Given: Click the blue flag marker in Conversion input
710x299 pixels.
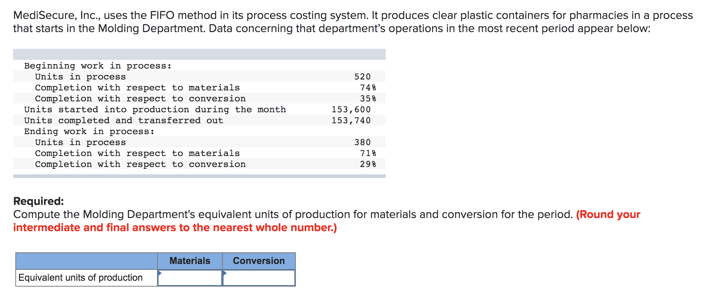Looking at the screenshot, I should coord(226,273).
